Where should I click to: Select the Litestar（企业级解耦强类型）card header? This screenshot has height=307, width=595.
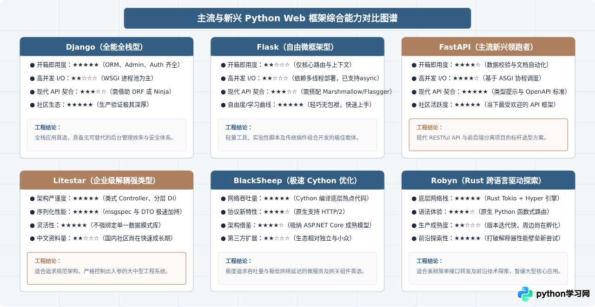tap(106, 180)
